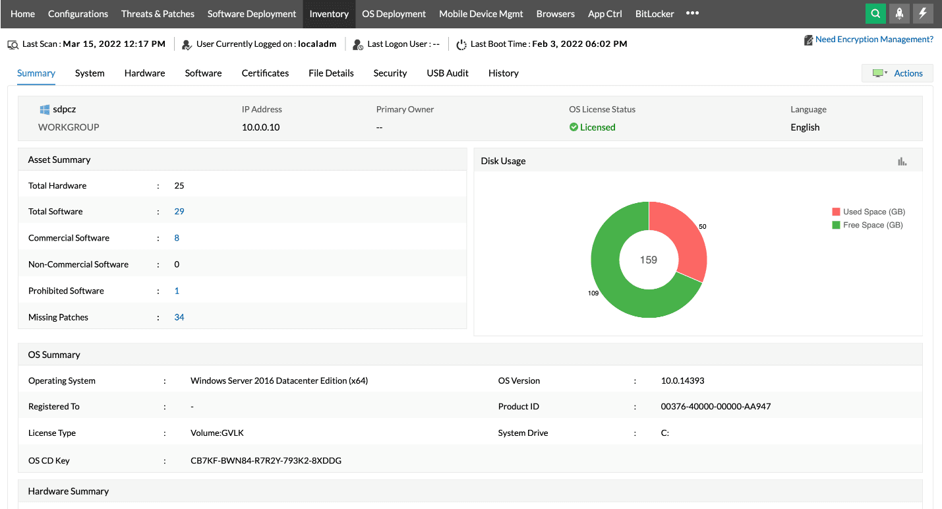The width and height of the screenshot is (942, 509).
Task: Switch to the Security tab
Action: [x=390, y=73]
